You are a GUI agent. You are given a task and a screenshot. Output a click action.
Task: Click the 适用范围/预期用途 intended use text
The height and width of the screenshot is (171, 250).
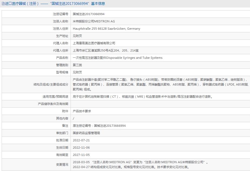coord(142,97)
